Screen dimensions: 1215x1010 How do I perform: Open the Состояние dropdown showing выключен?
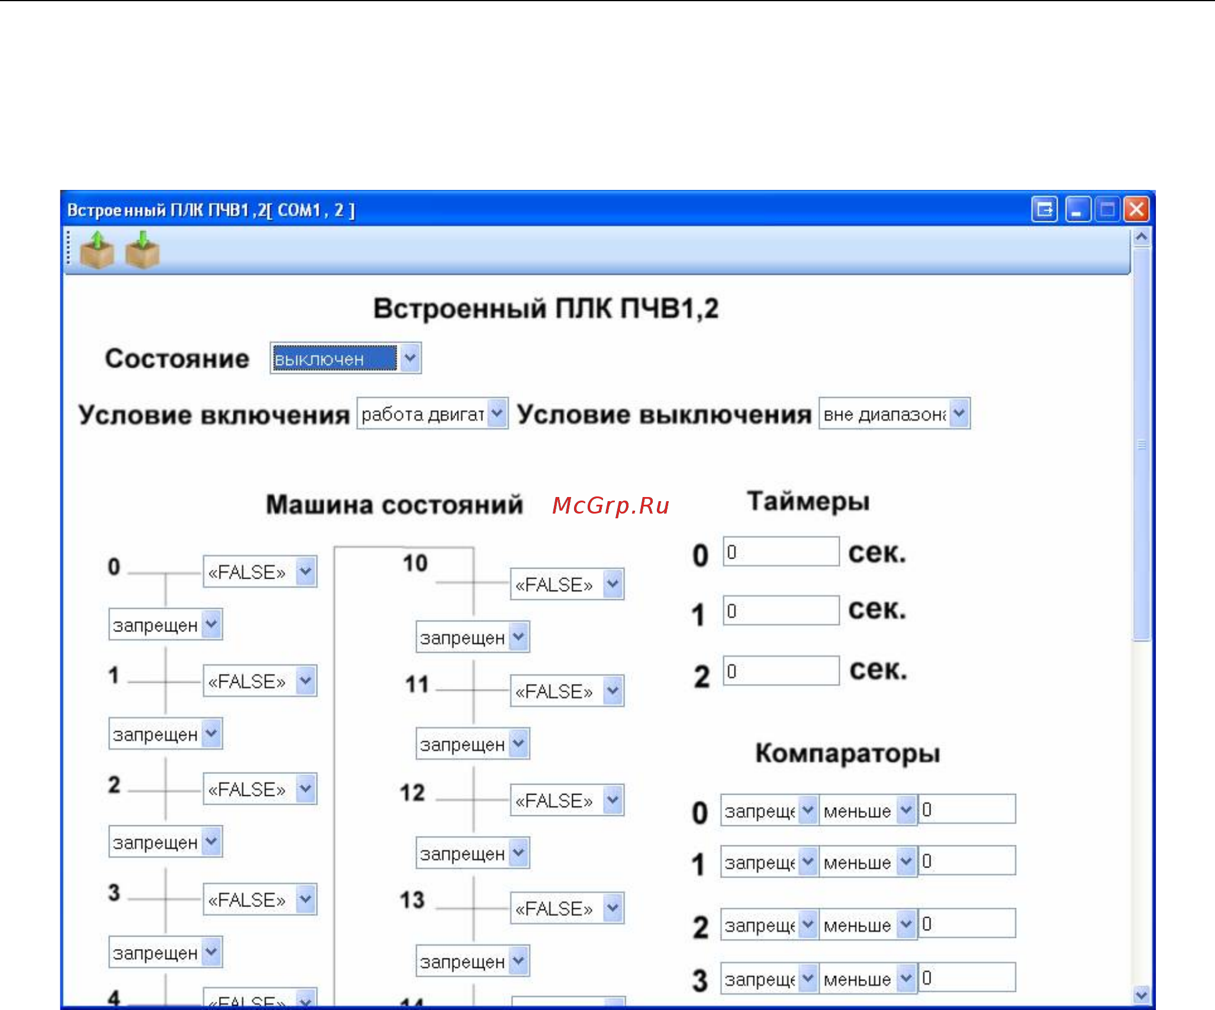tap(346, 359)
